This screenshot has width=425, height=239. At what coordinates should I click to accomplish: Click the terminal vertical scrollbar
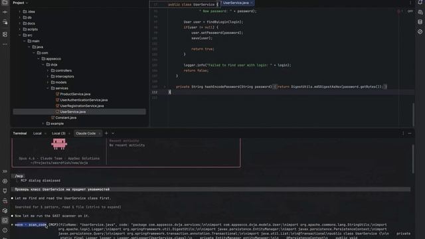click(x=413, y=159)
